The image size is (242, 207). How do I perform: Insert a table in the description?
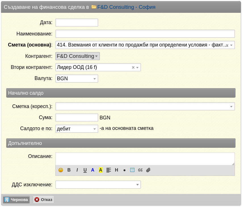[x=132, y=170]
